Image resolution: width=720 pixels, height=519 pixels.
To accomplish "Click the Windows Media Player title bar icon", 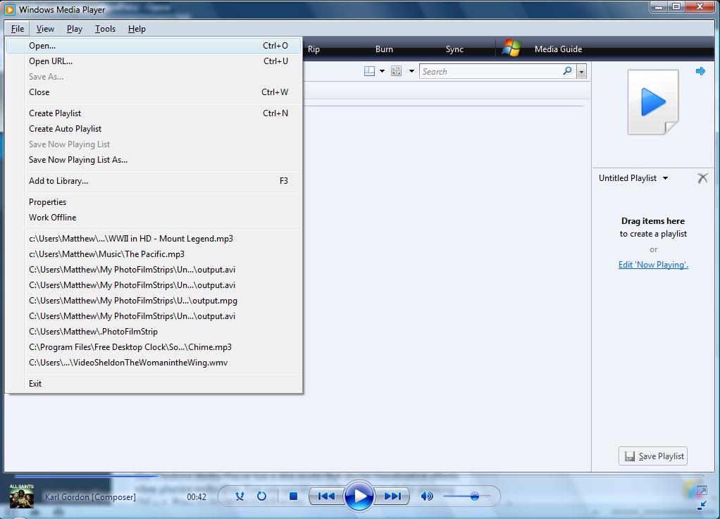I will click(9, 9).
